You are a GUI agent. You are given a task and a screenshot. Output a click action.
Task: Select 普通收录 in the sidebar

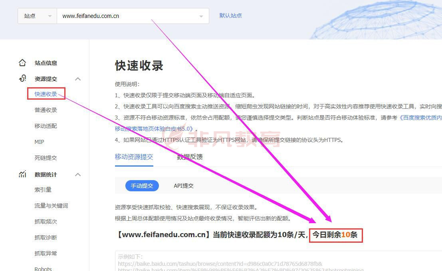click(x=46, y=110)
